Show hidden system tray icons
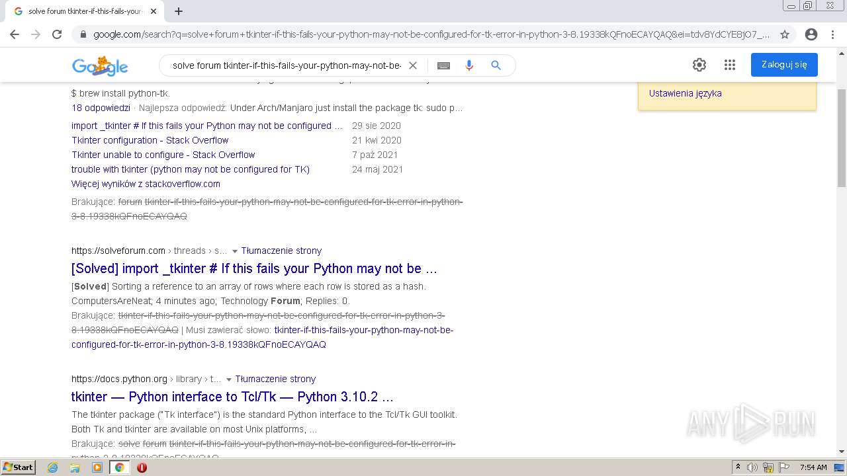The image size is (847, 476). pos(738,467)
